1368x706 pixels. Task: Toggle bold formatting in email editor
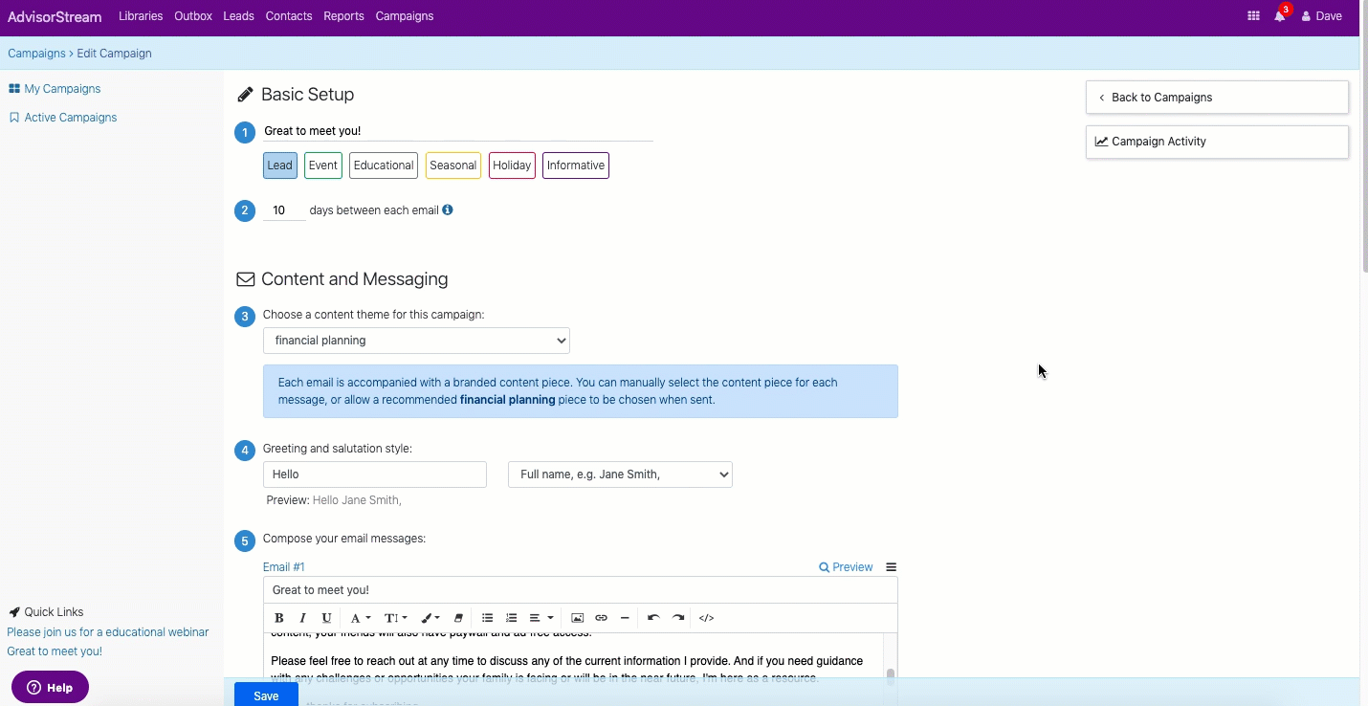(279, 618)
